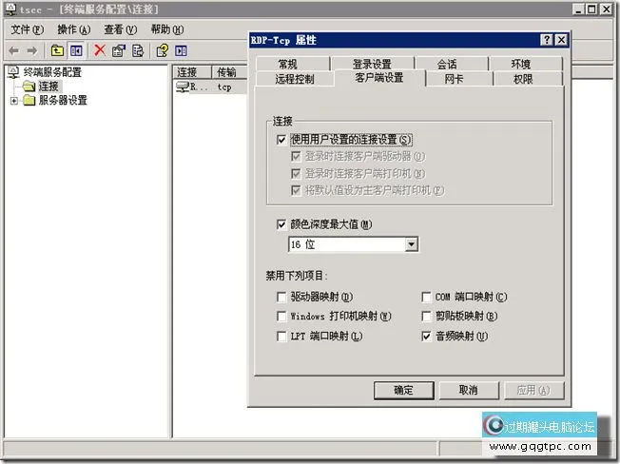620x464 pixels.
Task: Toggle 使用用户设置的连接设置 checkbox
Action: point(281,140)
